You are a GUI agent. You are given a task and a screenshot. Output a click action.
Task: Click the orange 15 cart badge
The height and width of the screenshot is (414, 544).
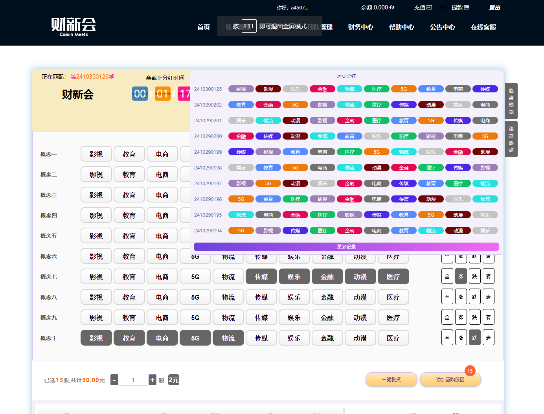470,371
